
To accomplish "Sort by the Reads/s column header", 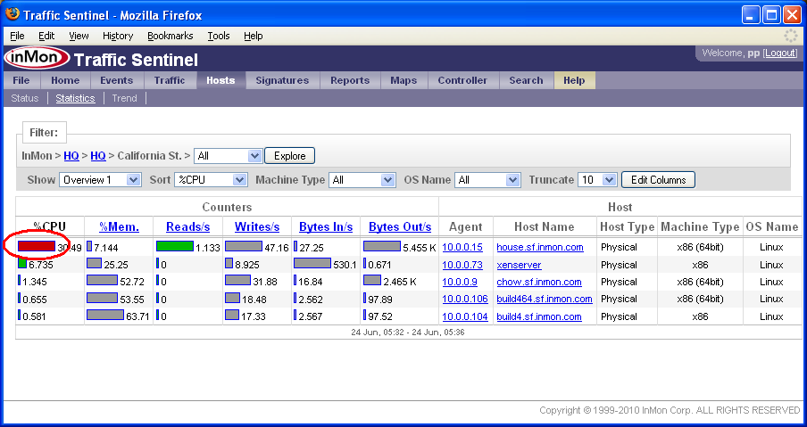I will 187,226.
